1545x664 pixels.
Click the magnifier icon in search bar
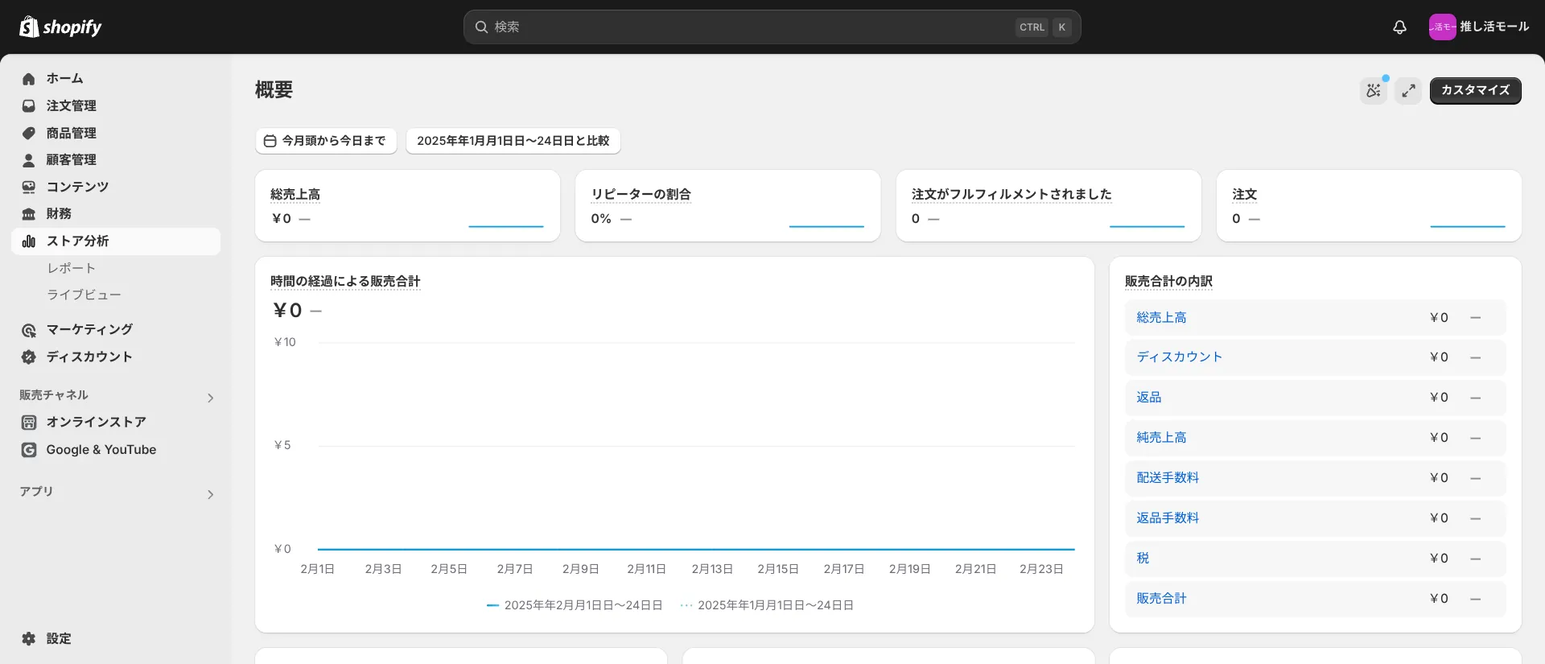(x=481, y=27)
